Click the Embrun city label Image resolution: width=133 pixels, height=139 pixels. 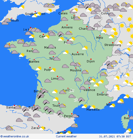pyautogui.click(x=103, y=94)
